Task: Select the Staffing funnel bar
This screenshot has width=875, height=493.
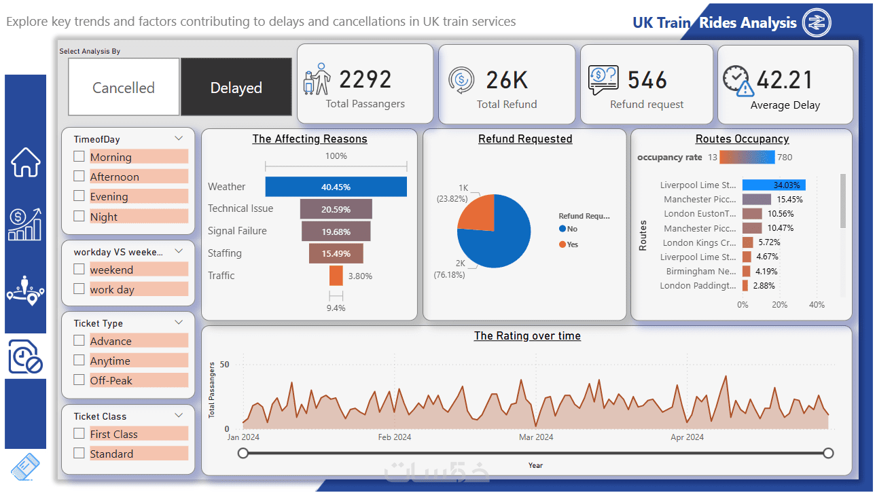Action: click(x=336, y=253)
